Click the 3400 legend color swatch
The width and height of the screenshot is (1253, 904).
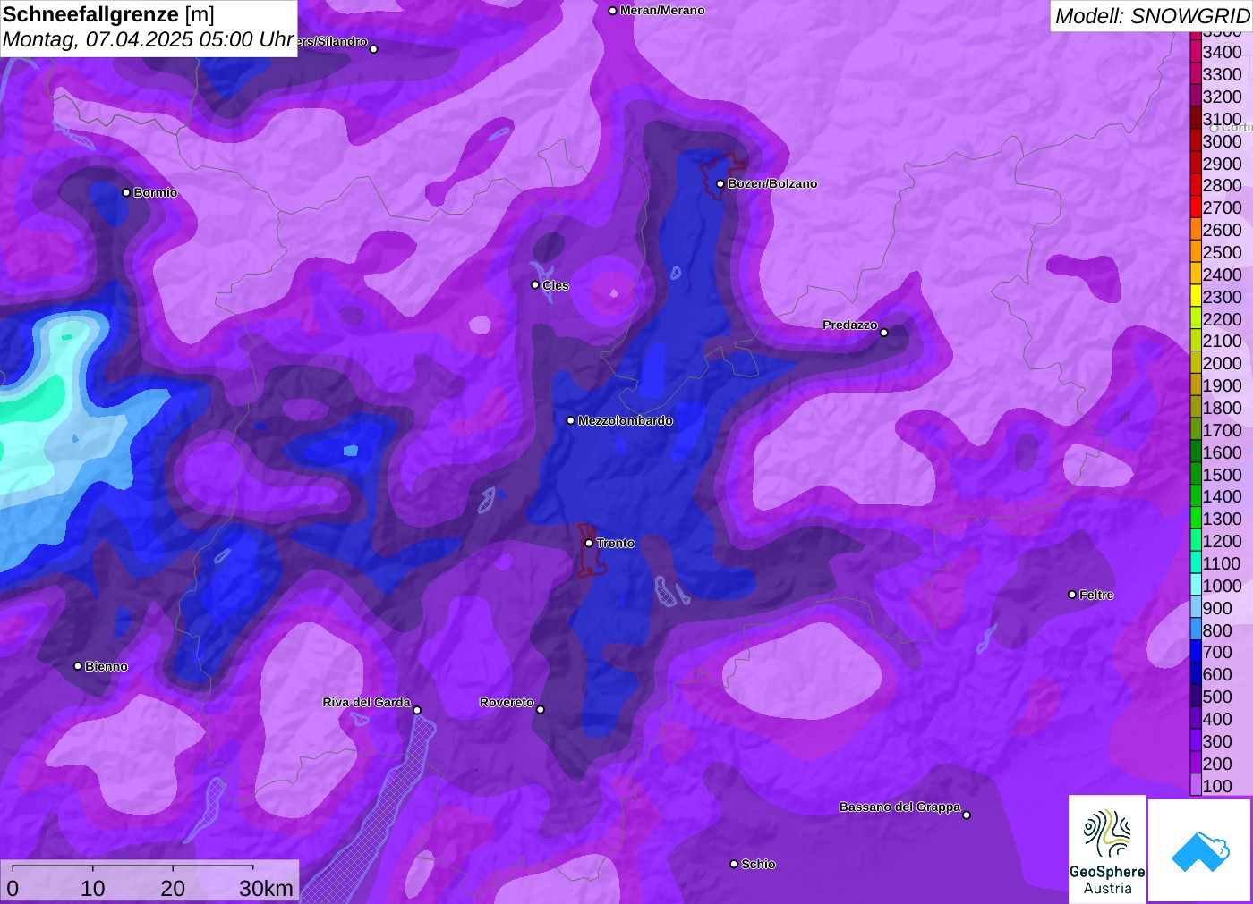coord(1195,52)
